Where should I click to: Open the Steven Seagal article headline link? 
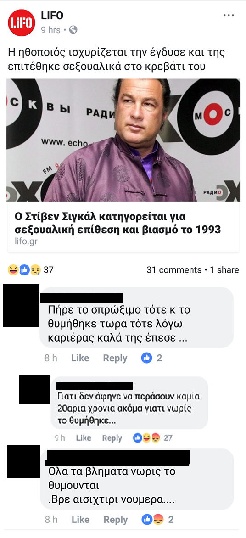[x=117, y=223]
